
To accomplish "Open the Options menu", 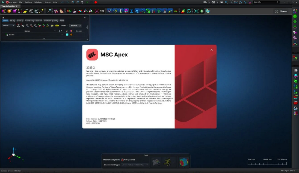I will tap(28, 2).
